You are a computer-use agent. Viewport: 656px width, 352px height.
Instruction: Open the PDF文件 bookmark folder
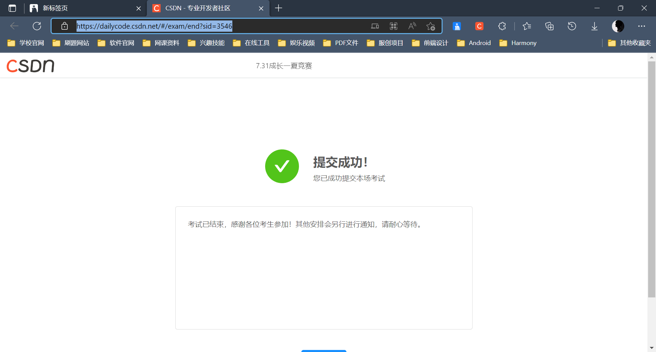point(341,43)
